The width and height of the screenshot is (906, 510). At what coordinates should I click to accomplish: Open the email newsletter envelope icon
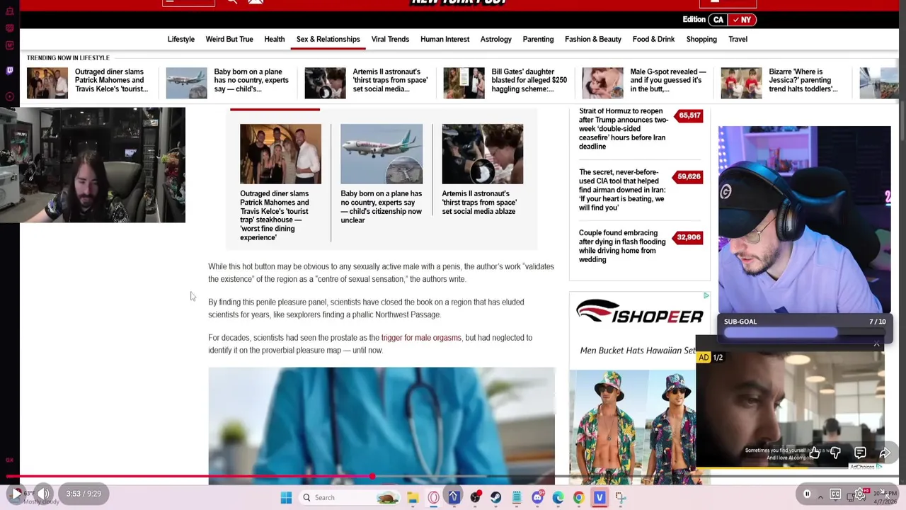click(256, 2)
